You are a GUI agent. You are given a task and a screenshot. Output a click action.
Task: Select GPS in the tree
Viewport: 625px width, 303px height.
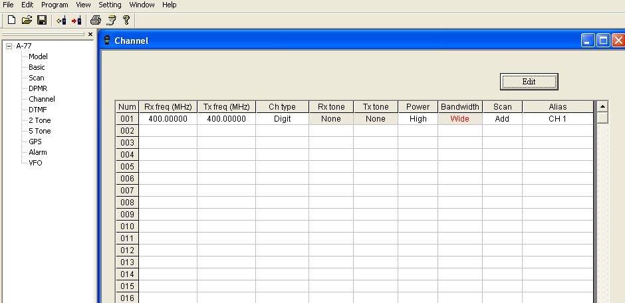click(x=35, y=142)
